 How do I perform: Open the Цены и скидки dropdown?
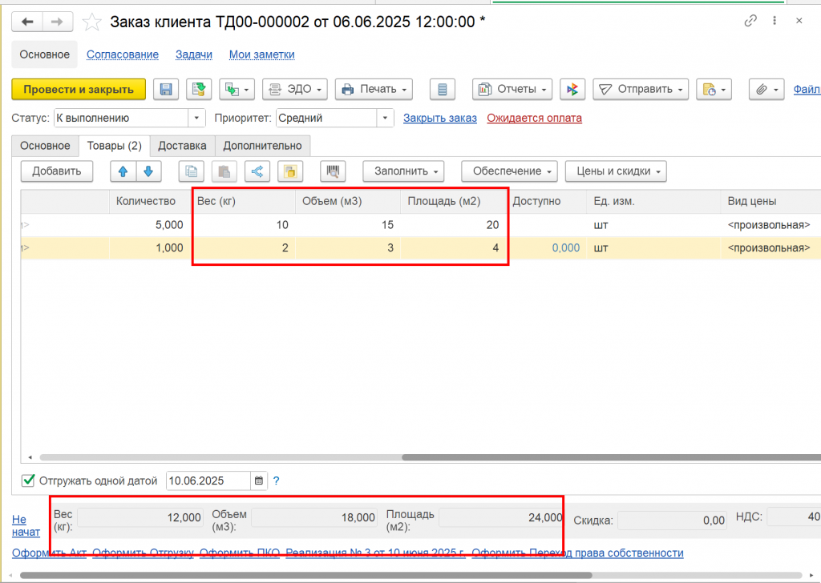point(616,171)
